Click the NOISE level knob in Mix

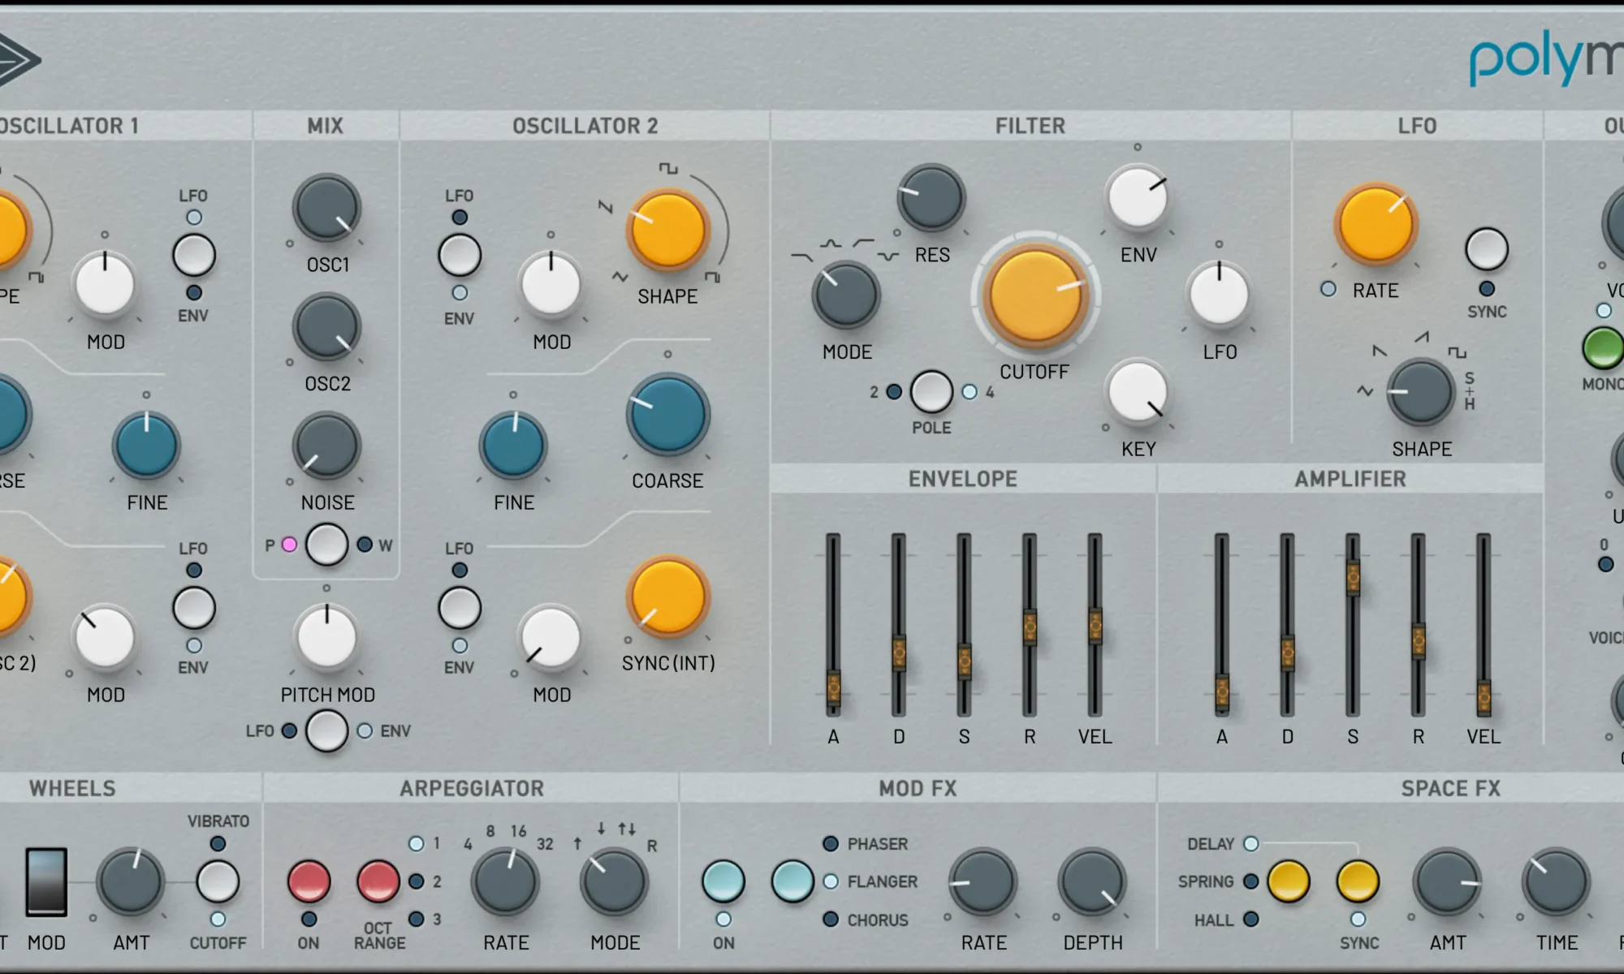click(x=326, y=446)
